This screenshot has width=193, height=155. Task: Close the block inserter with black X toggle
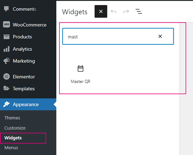click(x=101, y=12)
